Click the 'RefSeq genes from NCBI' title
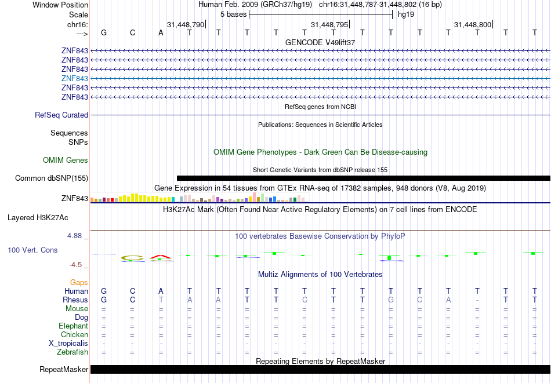 coord(320,107)
